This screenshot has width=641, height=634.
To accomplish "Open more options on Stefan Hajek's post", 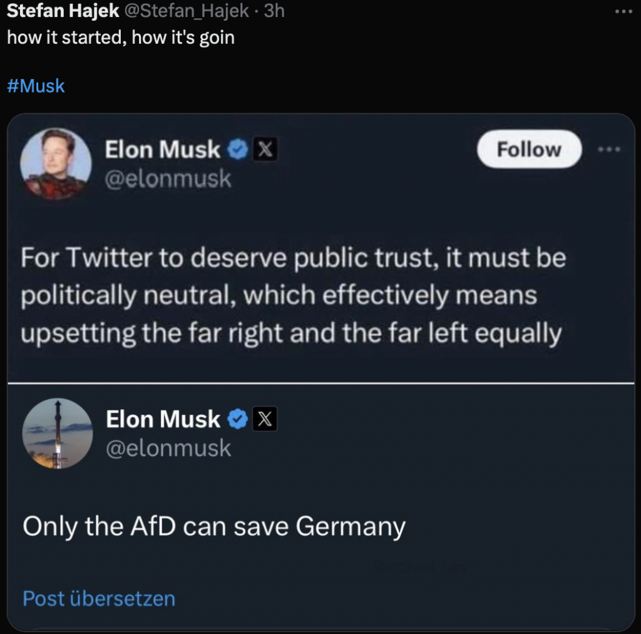I will point(624,12).
